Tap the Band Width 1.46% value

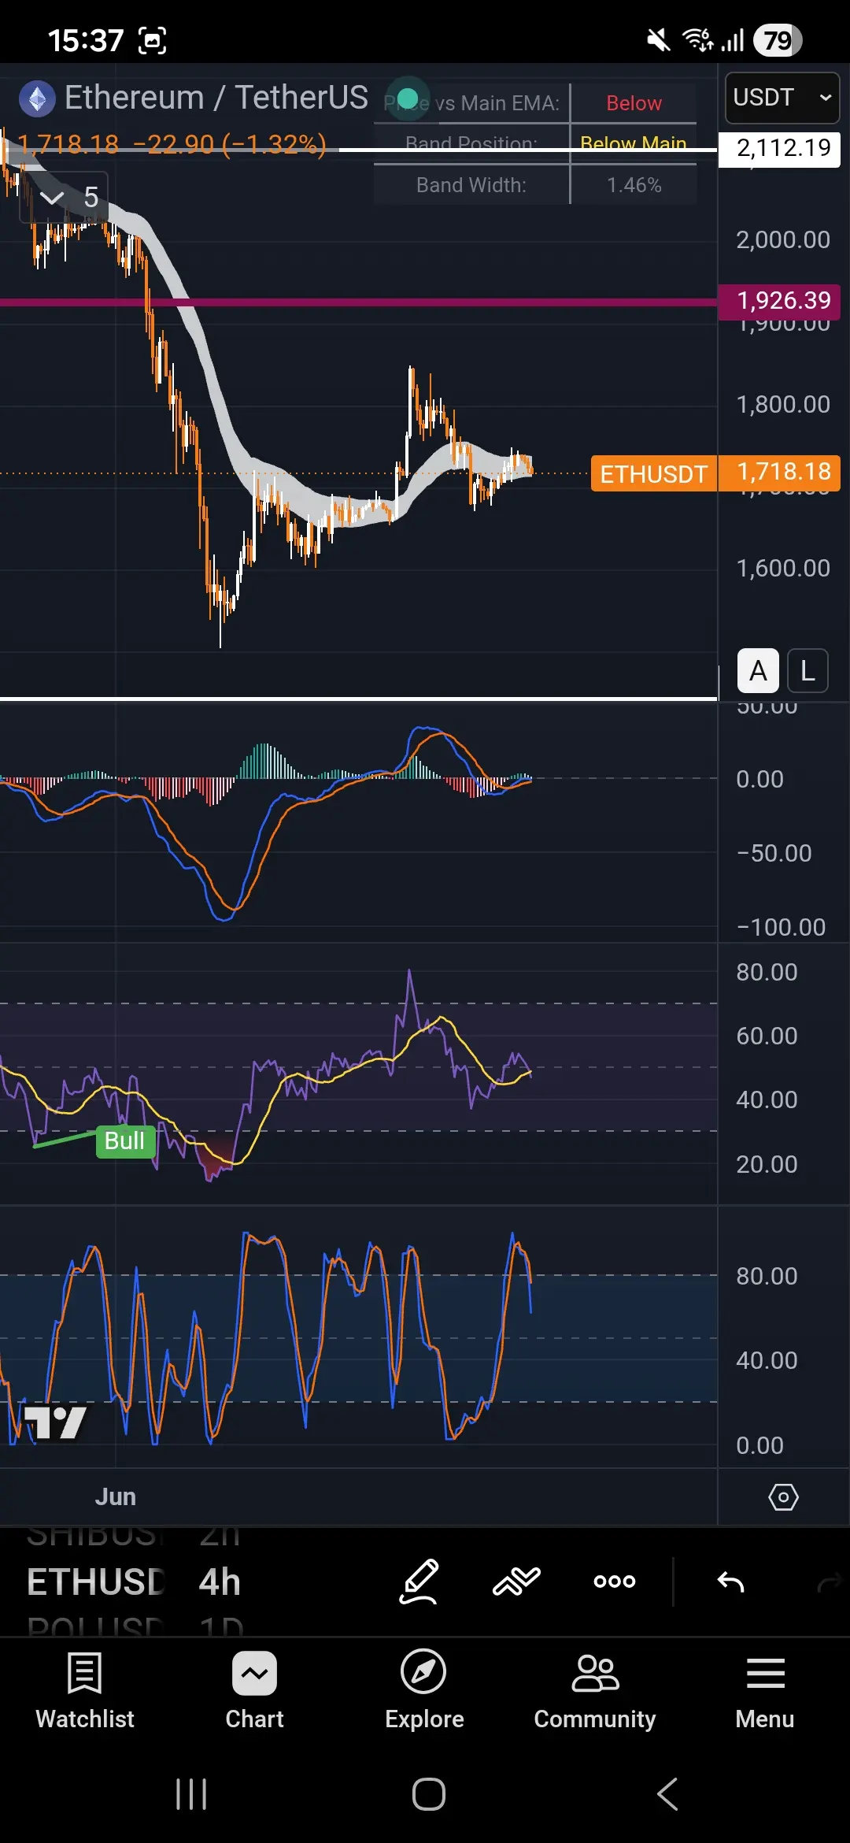(x=634, y=185)
